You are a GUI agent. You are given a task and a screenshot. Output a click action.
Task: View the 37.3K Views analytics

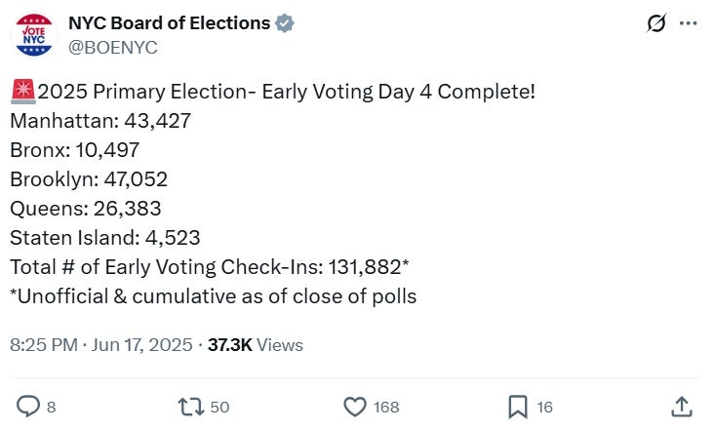[255, 345]
